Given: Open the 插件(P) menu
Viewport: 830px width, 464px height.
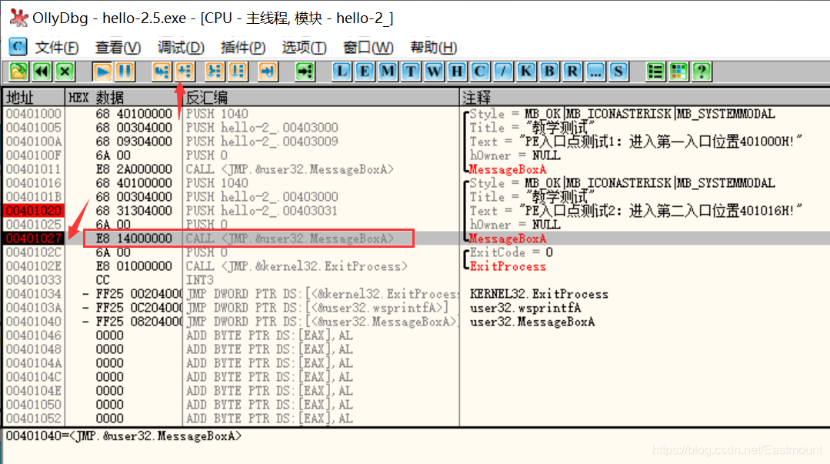Looking at the screenshot, I should click(243, 48).
